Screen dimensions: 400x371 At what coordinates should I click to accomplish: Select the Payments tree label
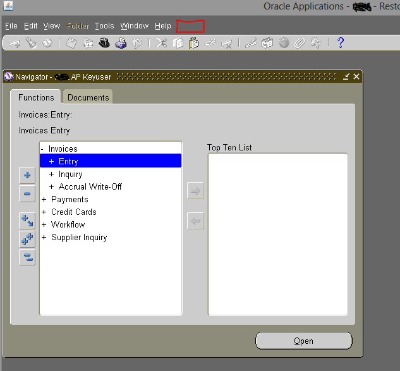(70, 200)
